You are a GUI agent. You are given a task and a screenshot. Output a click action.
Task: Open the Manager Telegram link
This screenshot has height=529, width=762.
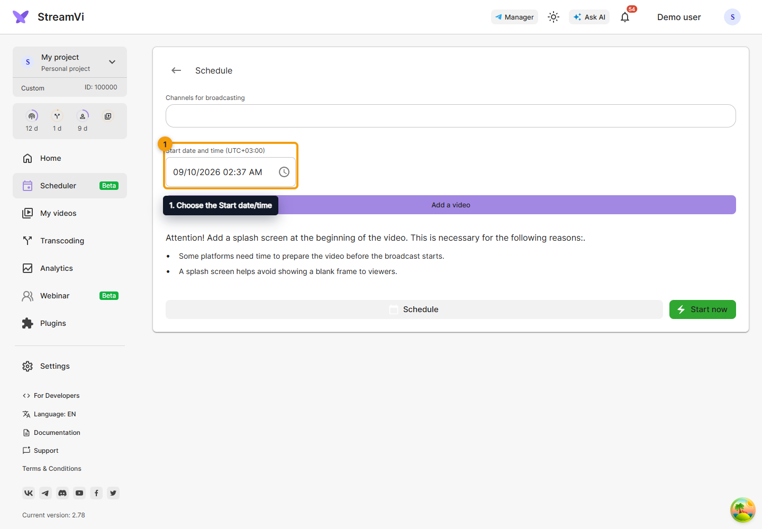pos(514,17)
